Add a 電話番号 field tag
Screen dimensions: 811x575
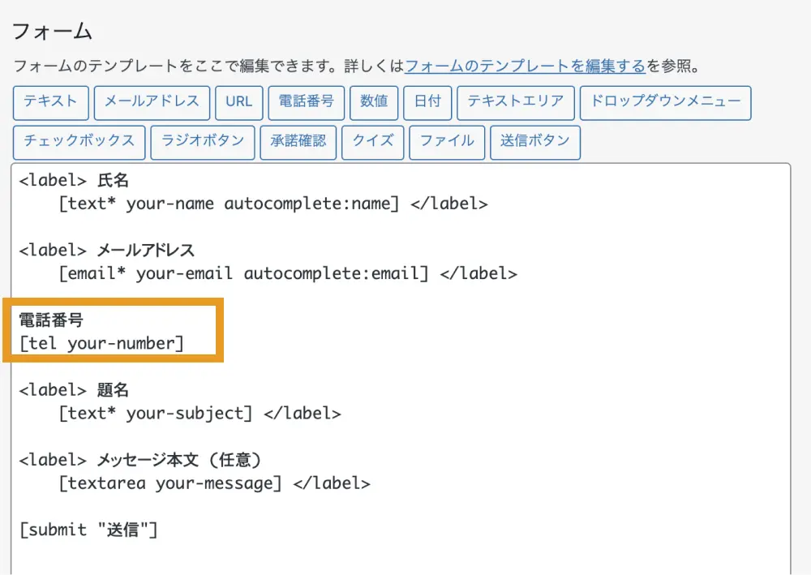pyautogui.click(x=306, y=102)
